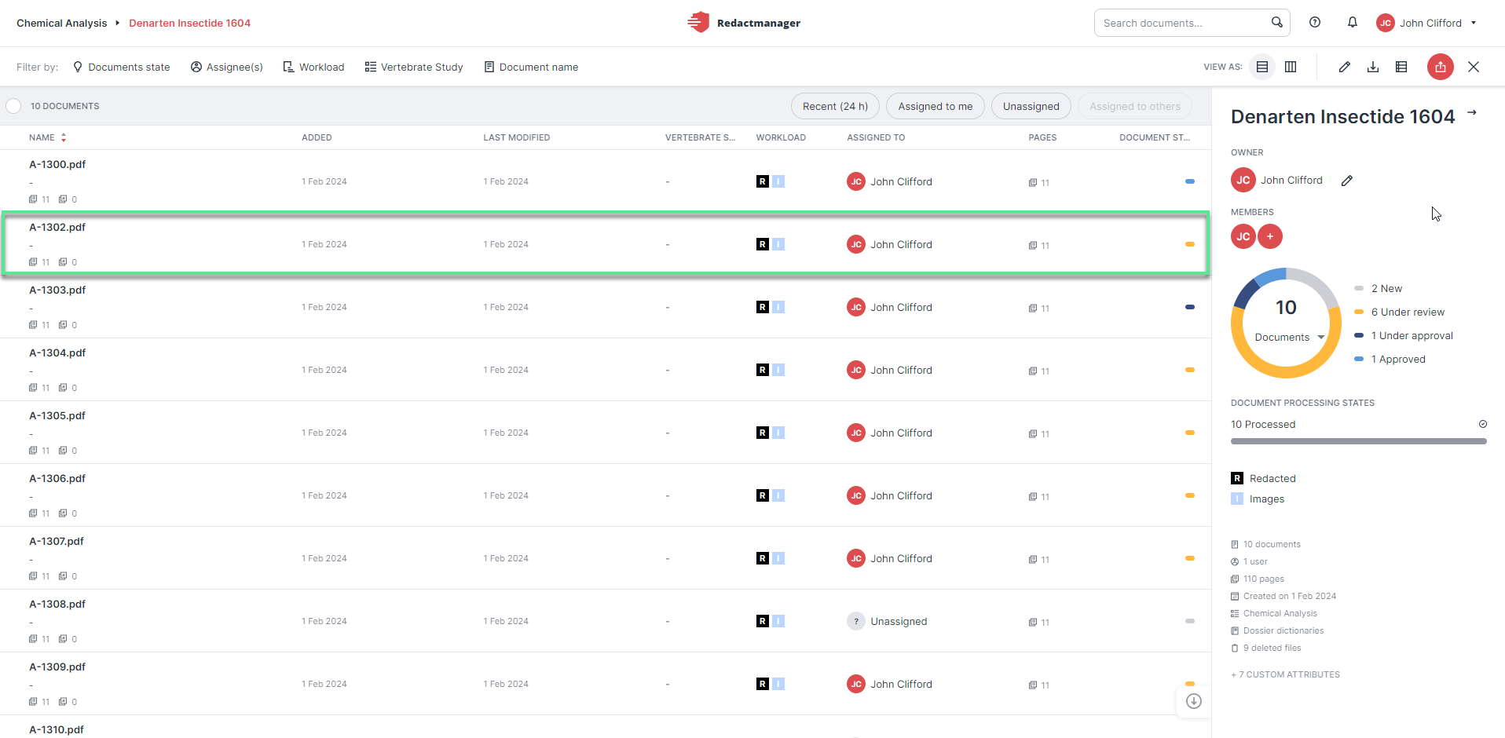Open the notifications bell
The image size is (1505, 738).
tap(1353, 23)
